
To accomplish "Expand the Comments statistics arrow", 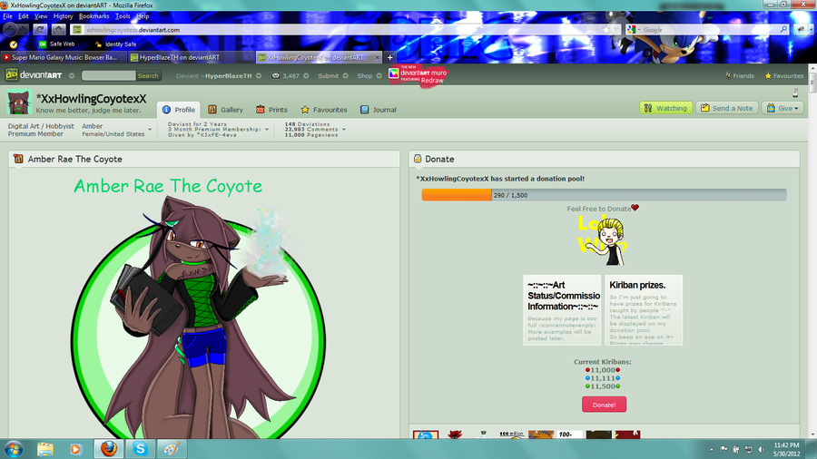I will pyautogui.click(x=344, y=130).
